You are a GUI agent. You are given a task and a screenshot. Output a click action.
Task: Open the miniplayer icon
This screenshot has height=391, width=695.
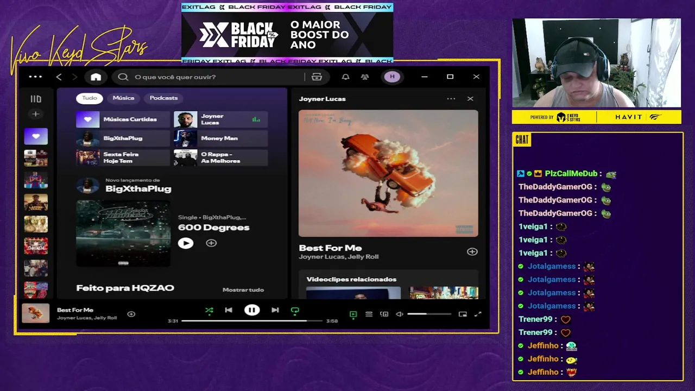click(x=463, y=314)
